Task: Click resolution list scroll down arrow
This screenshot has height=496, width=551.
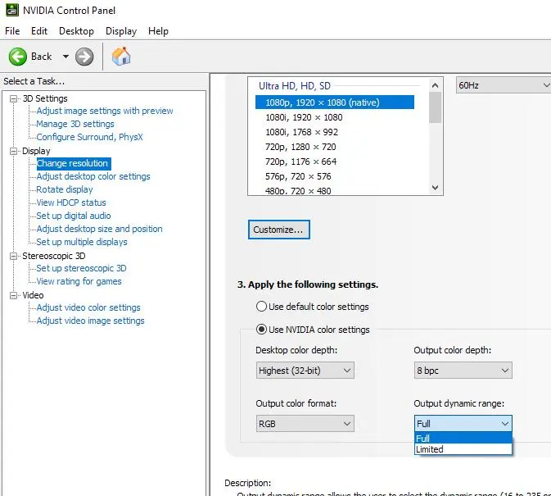Action: [x=435, y=188]
